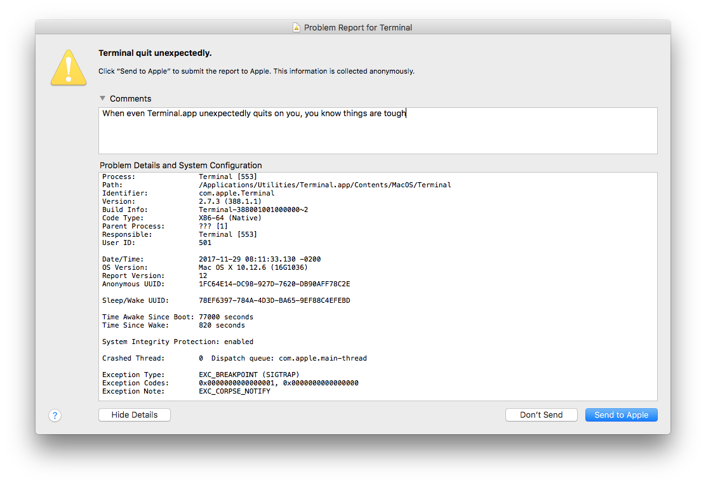This screenshot has width=706, height=485.
Task: Click parent process value '??? [1]'
Action: (213, 226)
